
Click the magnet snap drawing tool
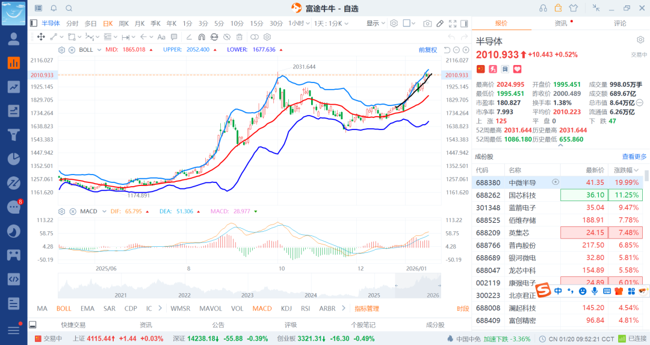[x=201, y=37]
